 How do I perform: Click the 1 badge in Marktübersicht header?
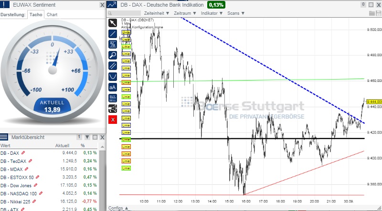pos(79,137)
